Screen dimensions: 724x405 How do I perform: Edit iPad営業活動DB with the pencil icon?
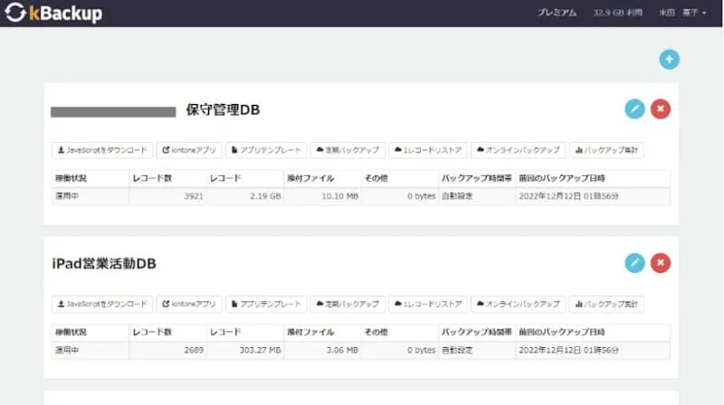pyautogui.click(x=634, y=262)
